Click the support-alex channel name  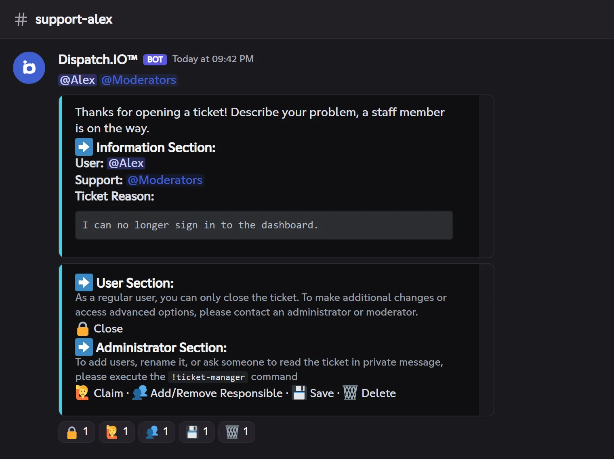tap(74, 19)
